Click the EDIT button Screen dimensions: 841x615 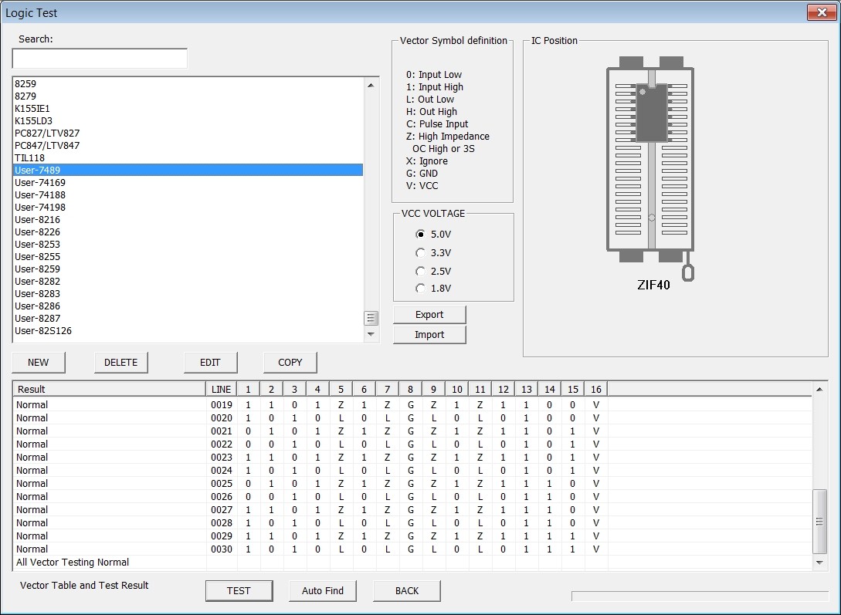210,362
